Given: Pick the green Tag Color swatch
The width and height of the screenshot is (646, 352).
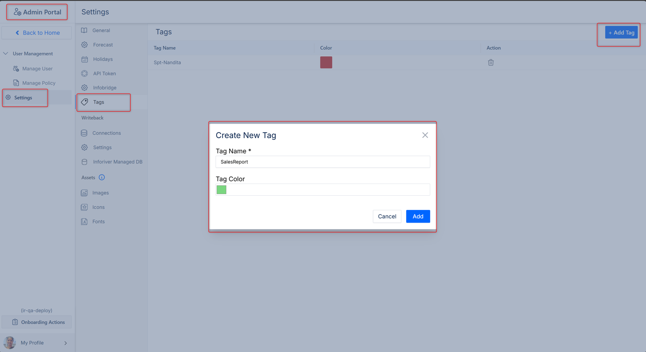Looking at the screenshot, I should pos(222,190).
